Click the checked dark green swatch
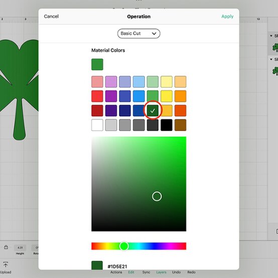 (x=153, y=110)
